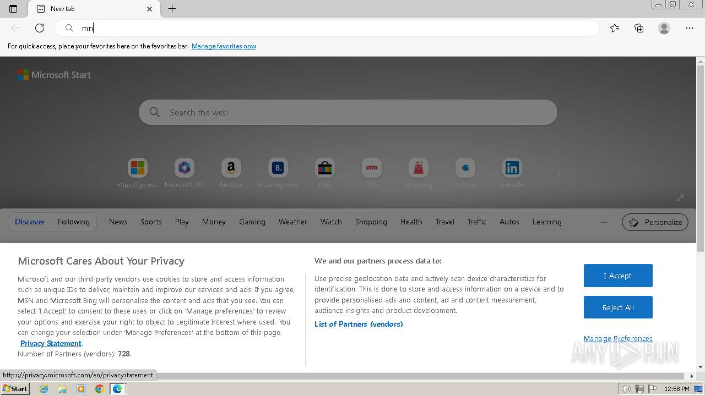The height and width of the screenshot is (396, 705).
Task: Click the clock showing 12:58 PM
Action: click(677, 389)
